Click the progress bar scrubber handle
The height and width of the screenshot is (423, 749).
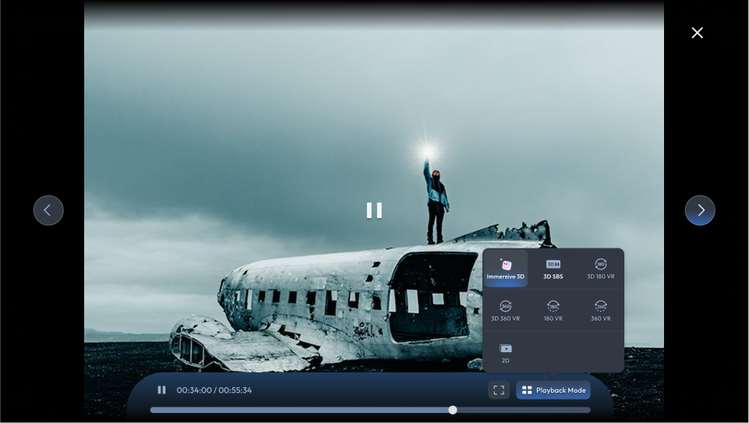[x=452, y=410]
